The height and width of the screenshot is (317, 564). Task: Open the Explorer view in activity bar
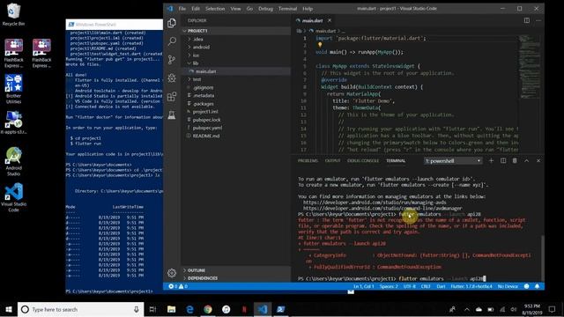(172, 23)
